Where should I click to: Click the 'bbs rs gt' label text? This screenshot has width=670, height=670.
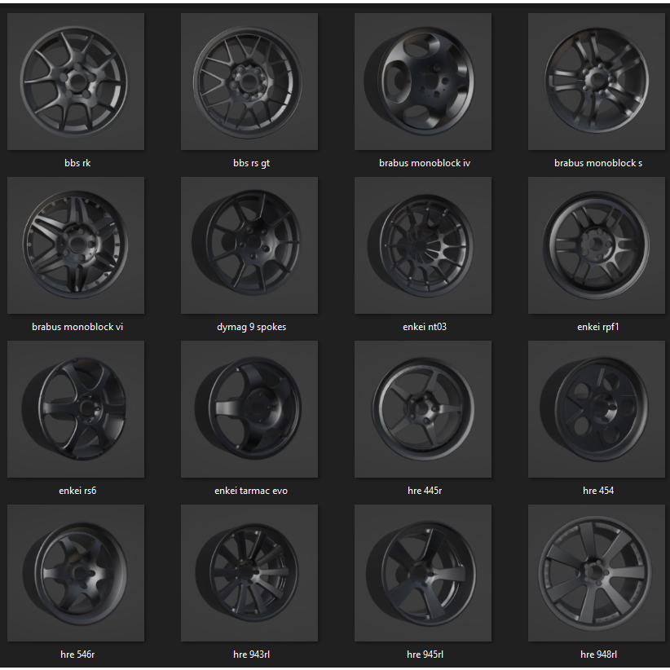click(x=251, y=163)
